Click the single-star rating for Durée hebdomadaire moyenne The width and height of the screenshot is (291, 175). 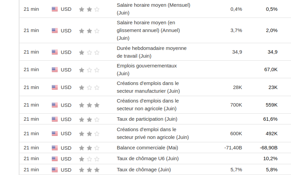pyautogui.click(x=89, y=52)
